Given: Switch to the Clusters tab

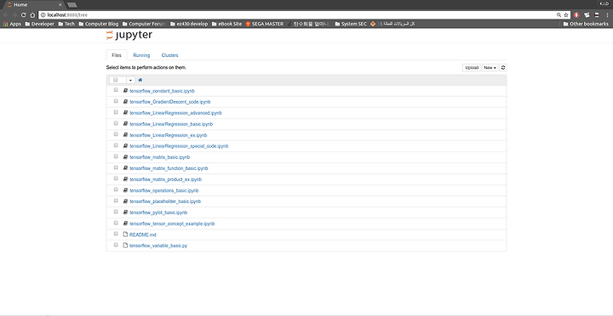Looking at the screenshot, I should pyautogui.click(x=169, y=55).
